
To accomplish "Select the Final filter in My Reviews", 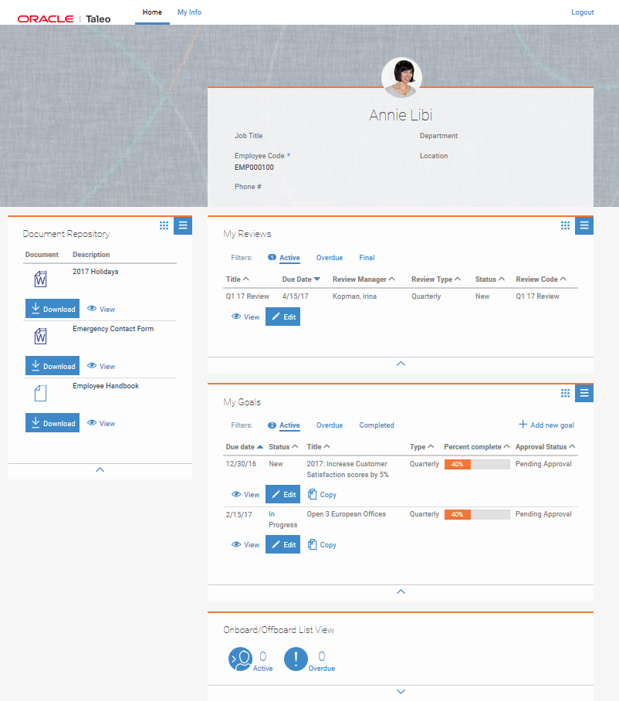I will (367, 258).
